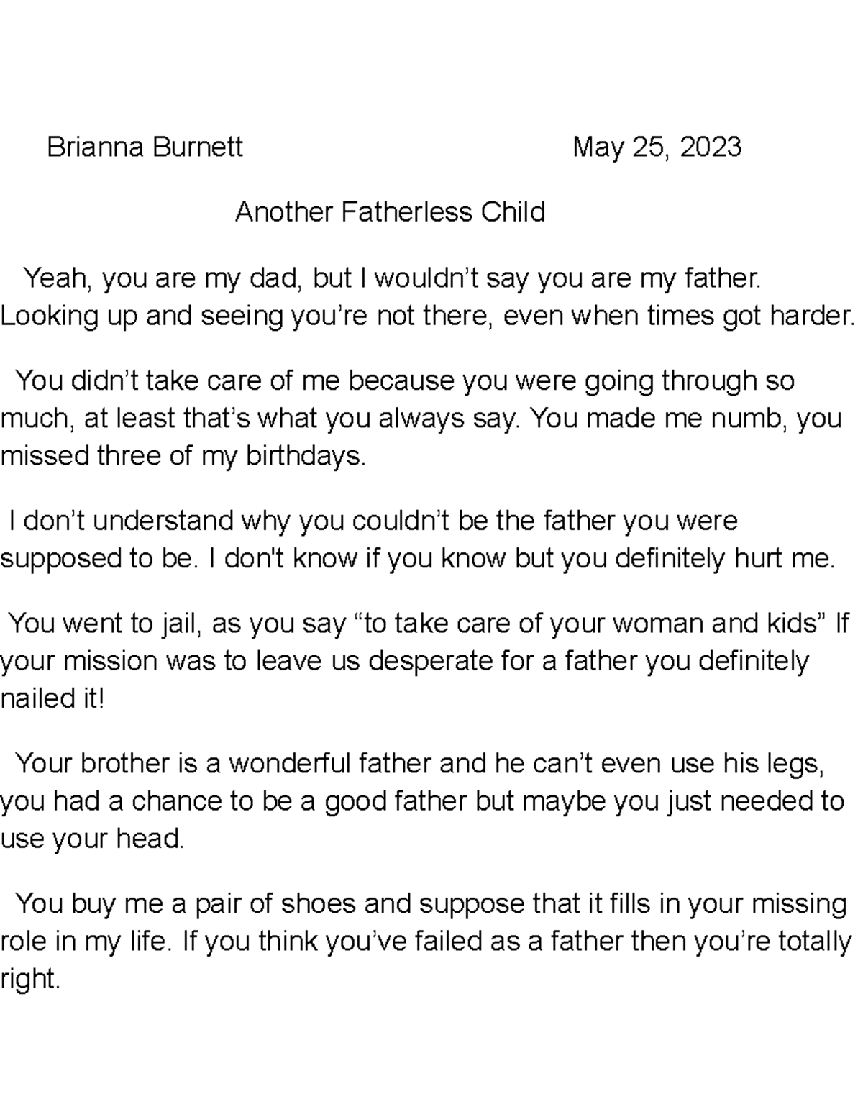Click the line starting "You buy me a pair"
This screenshot has height=1117, width=863.
click(x=430, y=903)
